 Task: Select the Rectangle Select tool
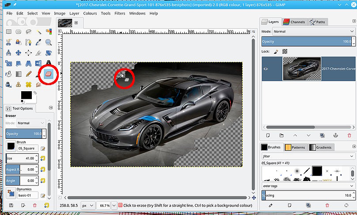pyautogui.click(x=9, y=32)
